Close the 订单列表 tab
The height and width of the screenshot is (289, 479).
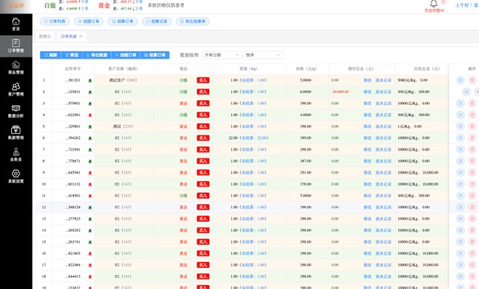[81, 37]
